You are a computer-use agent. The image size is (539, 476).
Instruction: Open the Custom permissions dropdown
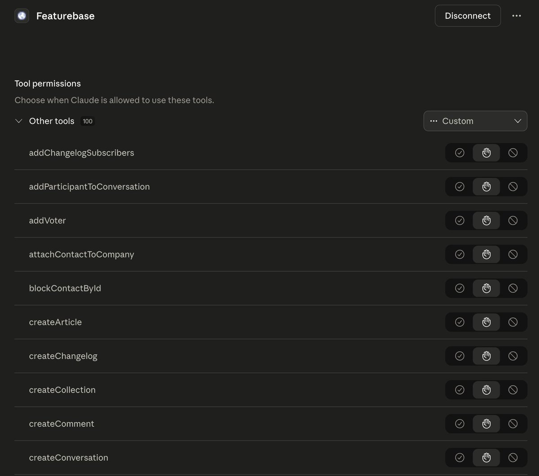pyautogui.click(x=475, y=121)
